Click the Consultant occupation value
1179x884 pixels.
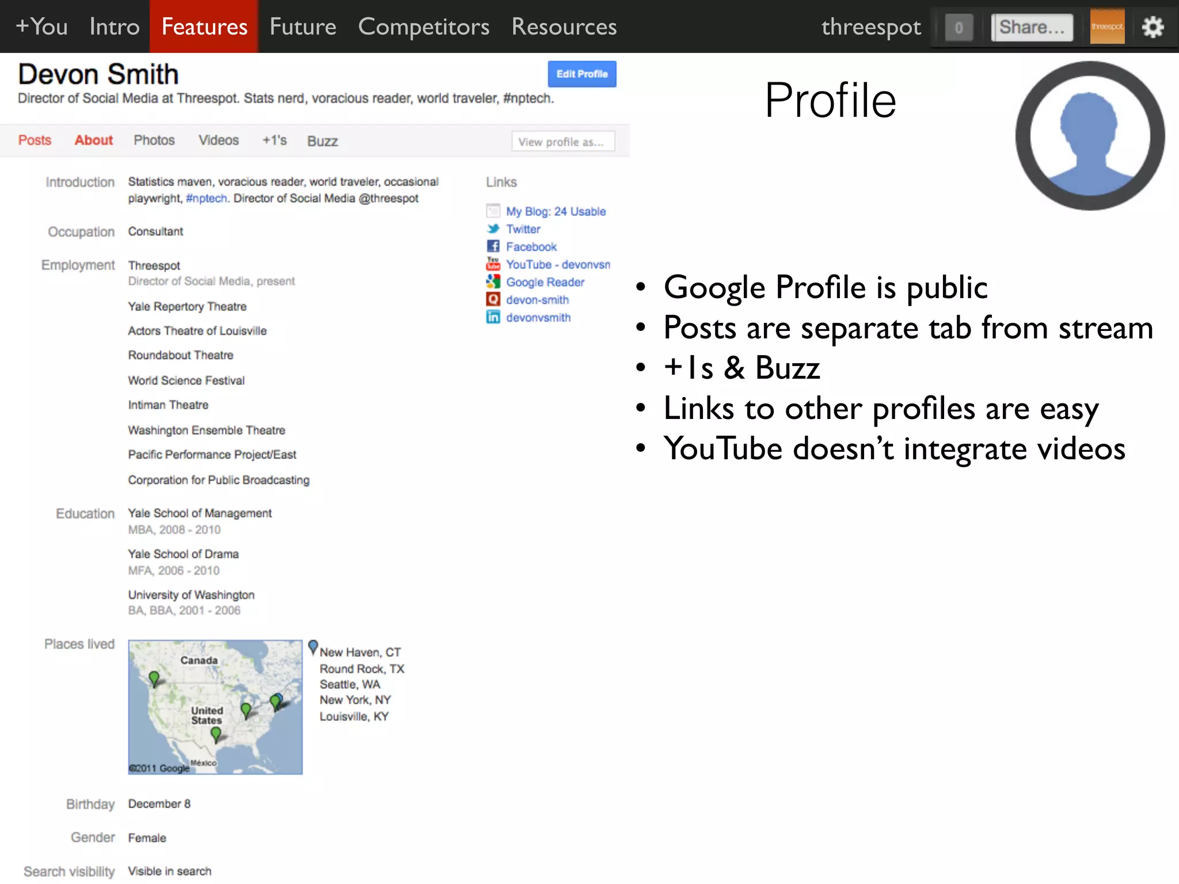(155, 231)
